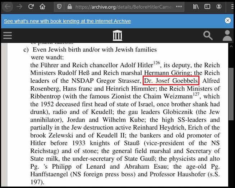Click the name 'Zelewski'

pyautogui.click(x=61, y=135)
